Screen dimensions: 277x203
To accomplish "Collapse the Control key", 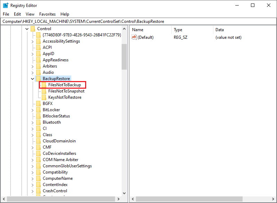I will (x=27, y=29).
